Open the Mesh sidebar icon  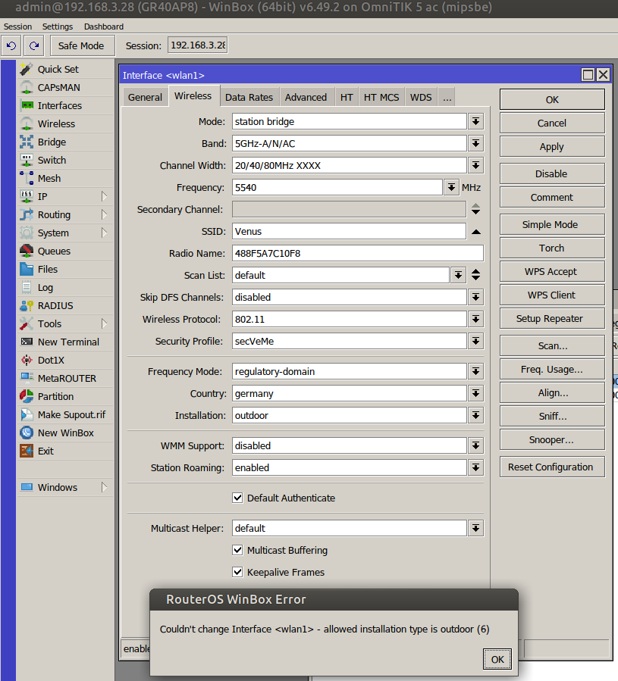(27, 179)
